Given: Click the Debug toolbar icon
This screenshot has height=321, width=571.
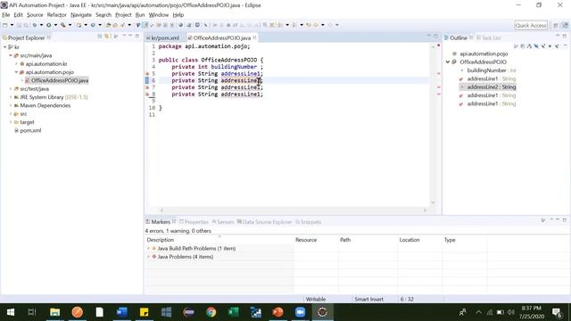Looking at the screenshot, I should point(35,25).
